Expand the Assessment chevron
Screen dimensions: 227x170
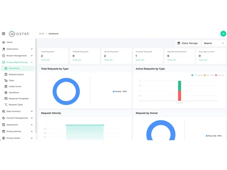[x=32, y=125]
